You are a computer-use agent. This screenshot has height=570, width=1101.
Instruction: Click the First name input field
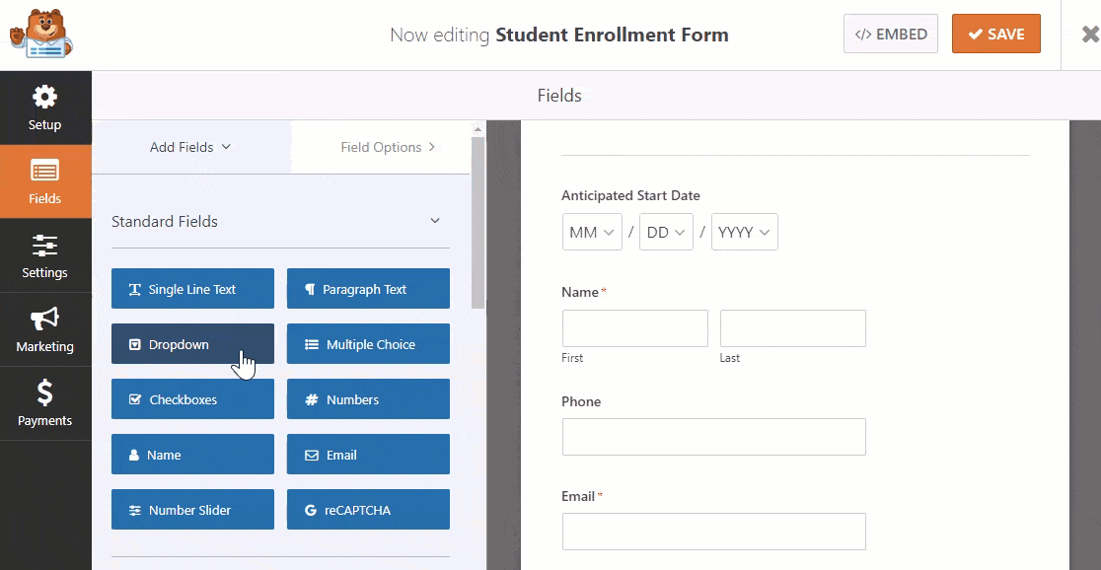tap(634, 328)
